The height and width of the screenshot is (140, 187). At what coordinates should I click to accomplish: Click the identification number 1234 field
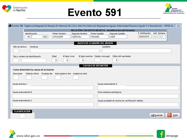tap(40, 37)
